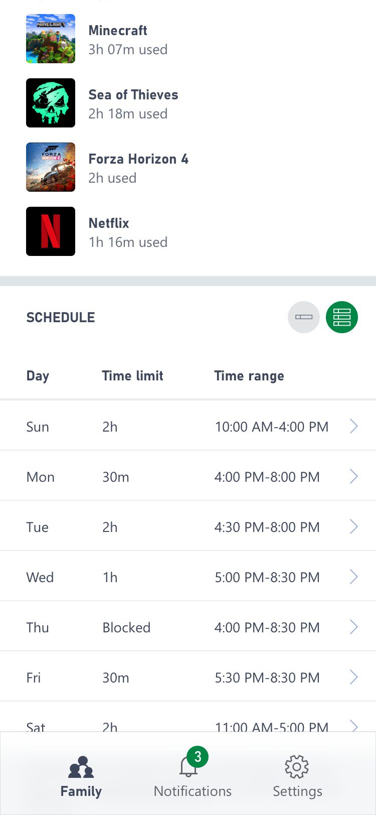This screenshot has width=376, height=815.
Task: Select the Forza Horizon 4 thumbnail
Action: [x=51, y=167]
